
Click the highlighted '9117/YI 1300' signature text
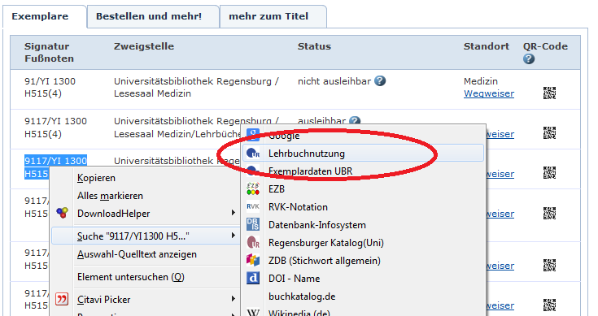[x=55, y=161]
